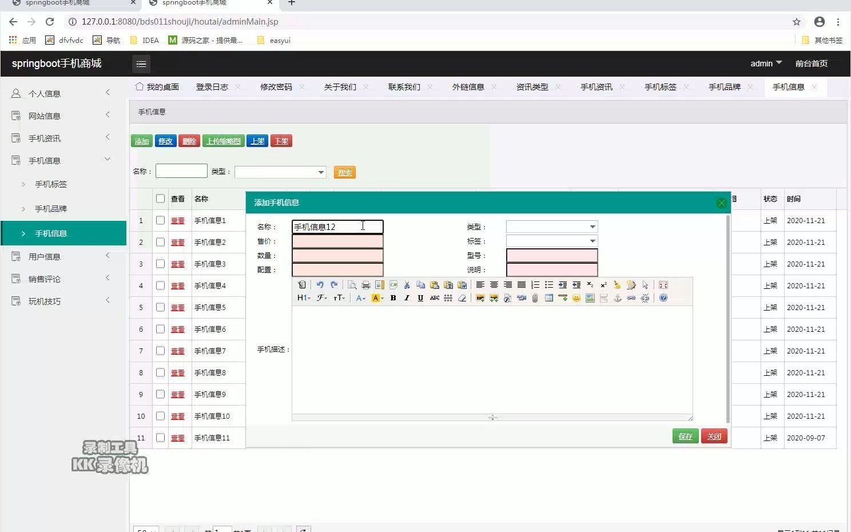Screen dimensions: 851x532
Task: Switch to the 修改密码 tab
Action: (276, 87)
